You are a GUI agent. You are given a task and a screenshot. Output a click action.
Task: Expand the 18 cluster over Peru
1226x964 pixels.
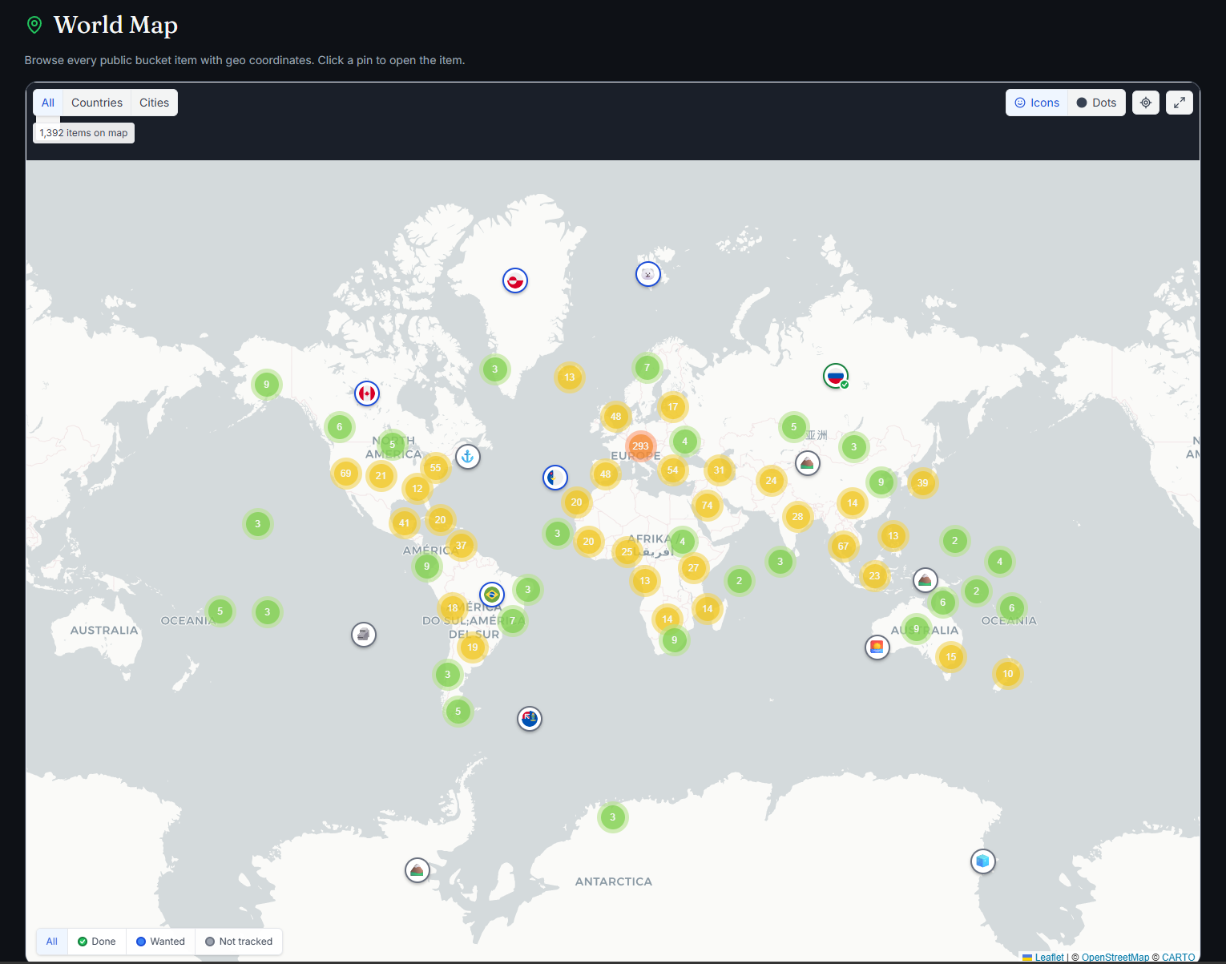[453, 608]
